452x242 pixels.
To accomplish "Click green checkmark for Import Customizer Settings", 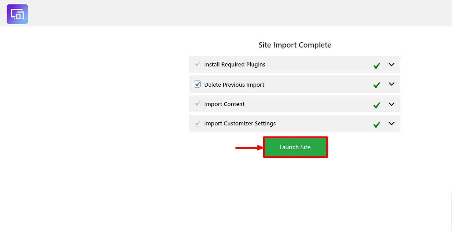I will tap(377, 125).
